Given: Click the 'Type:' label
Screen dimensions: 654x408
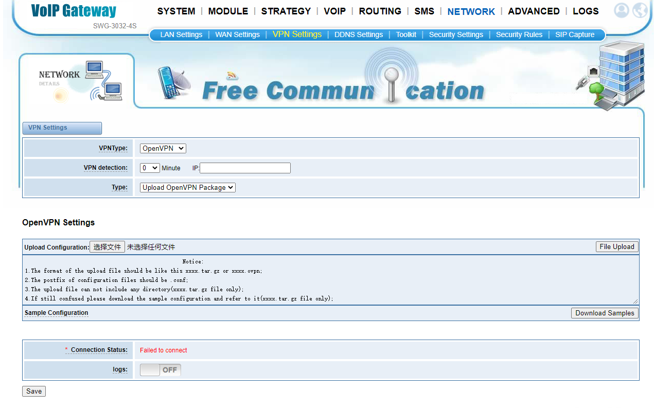Looking at the screenshot, I should coord(119,187).
